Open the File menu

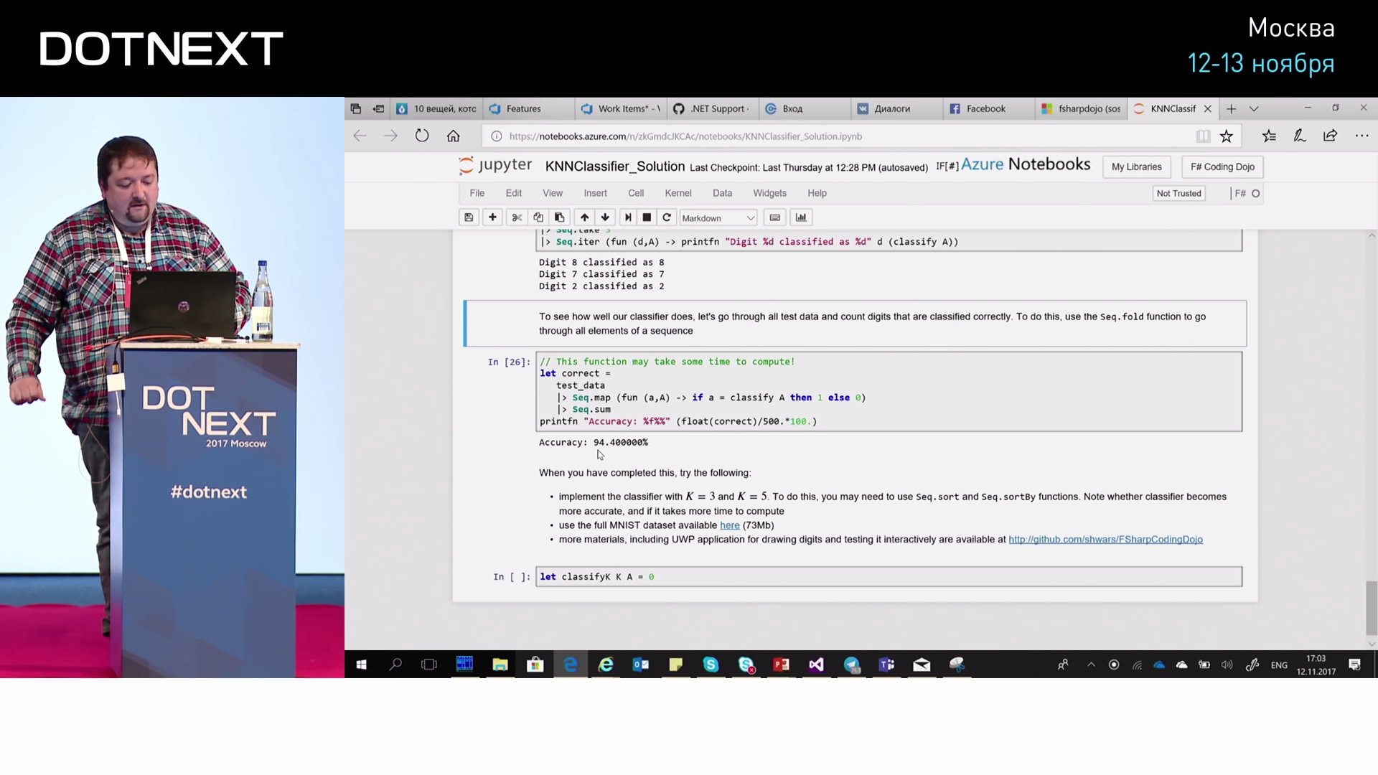(477, 193)
